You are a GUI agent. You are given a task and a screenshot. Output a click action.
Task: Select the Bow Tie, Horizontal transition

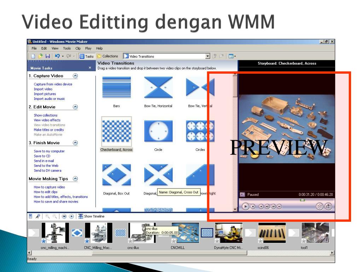(x=158, y=87)
